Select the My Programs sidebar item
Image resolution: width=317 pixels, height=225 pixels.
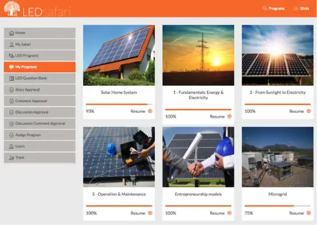pos(40,67)
